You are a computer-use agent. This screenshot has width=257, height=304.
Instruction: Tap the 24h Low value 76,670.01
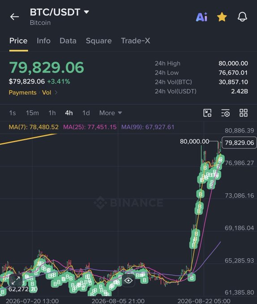(233, 73)
